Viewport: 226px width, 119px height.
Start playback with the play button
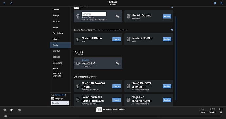(x=12, y=110)
